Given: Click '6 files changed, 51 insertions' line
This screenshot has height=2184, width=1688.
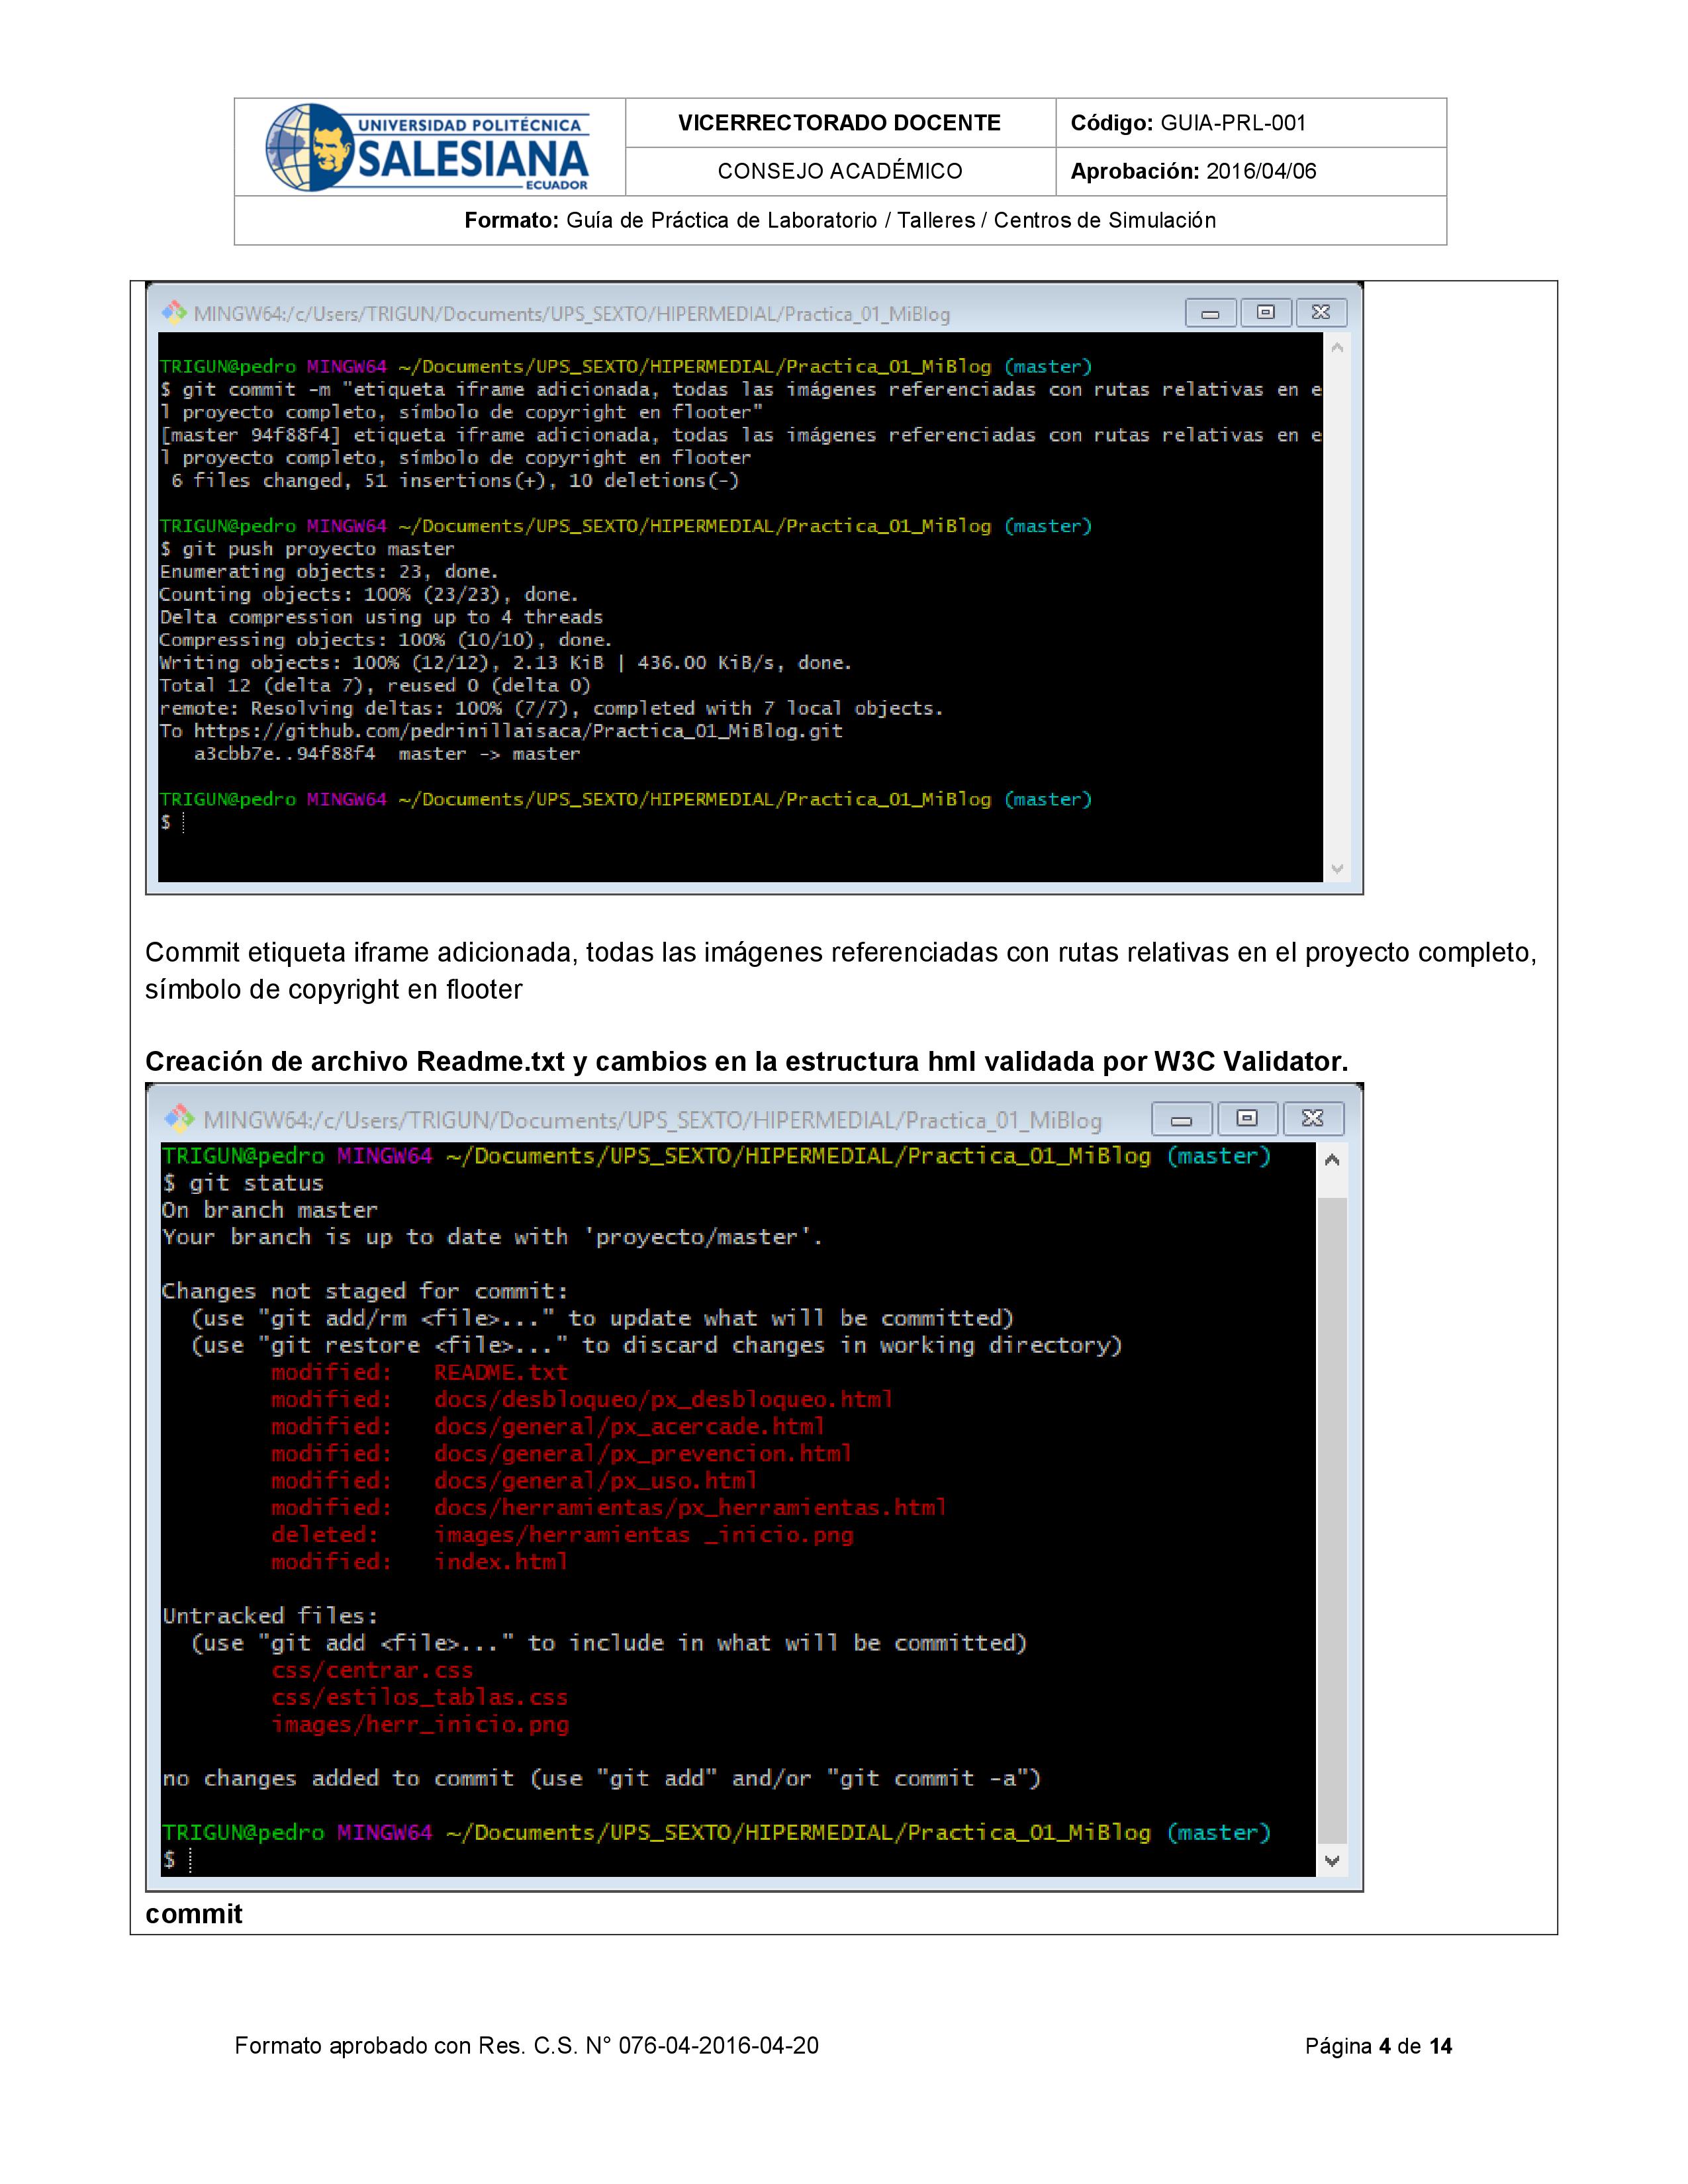Looking at the screenshot, I should pos(455,481).
